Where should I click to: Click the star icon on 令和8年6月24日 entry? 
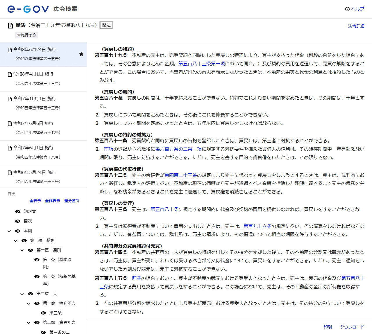(81, 54)
